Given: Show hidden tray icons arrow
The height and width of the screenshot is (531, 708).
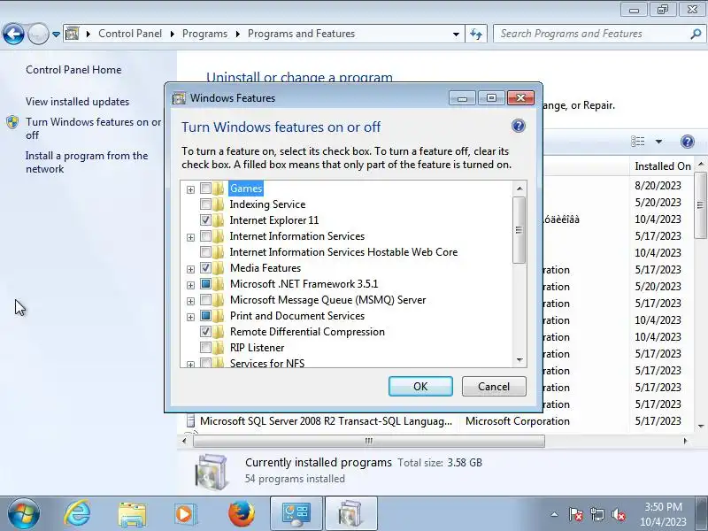Looking at the screenshot, I should coord(555,514).
